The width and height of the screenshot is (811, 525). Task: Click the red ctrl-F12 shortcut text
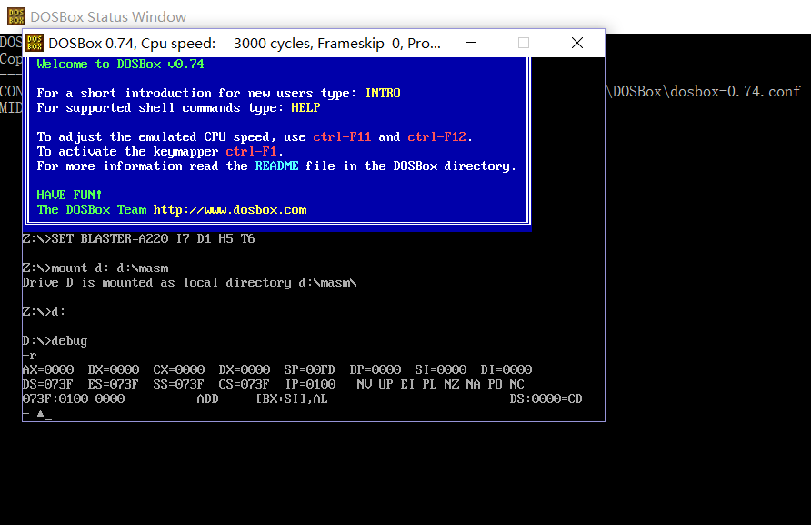(436, 136)
